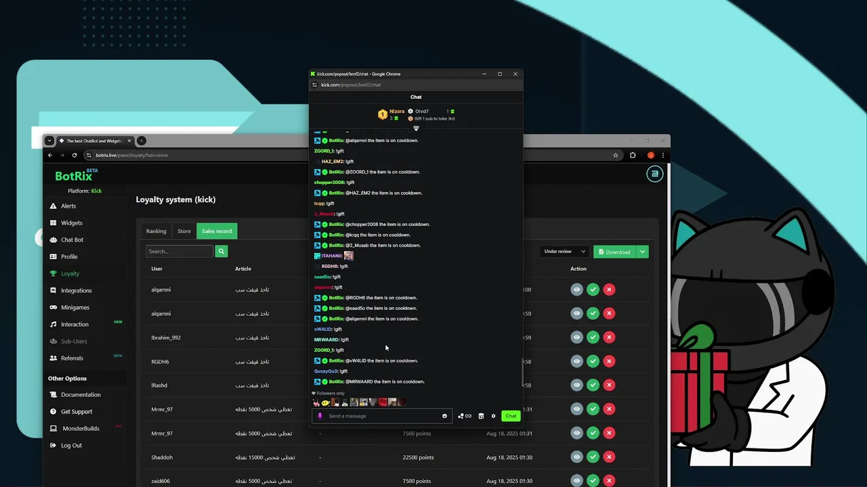Viewport: 867px width, 487px height.
Task: Click username chopper2008 in chat
Action: click(x=329, y=183)
